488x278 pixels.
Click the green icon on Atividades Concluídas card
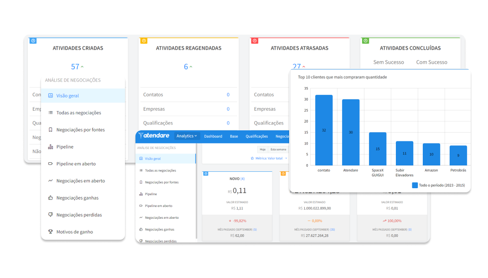point(365,41)
